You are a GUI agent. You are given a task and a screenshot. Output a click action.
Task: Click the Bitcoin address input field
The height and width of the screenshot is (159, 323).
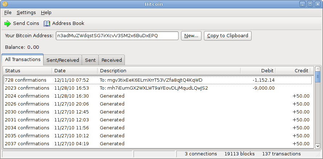117,36
